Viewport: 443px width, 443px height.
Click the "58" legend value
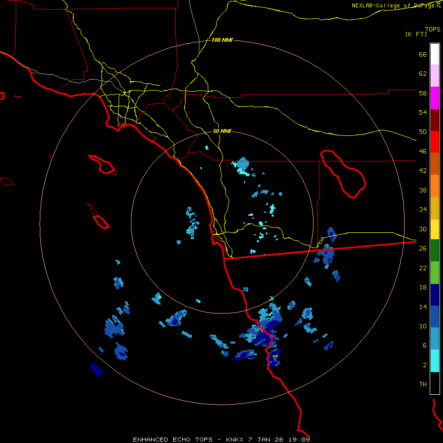coord(423,93)
